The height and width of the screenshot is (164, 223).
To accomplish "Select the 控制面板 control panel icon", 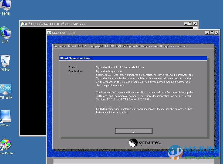I will click(x=6, y=91).
